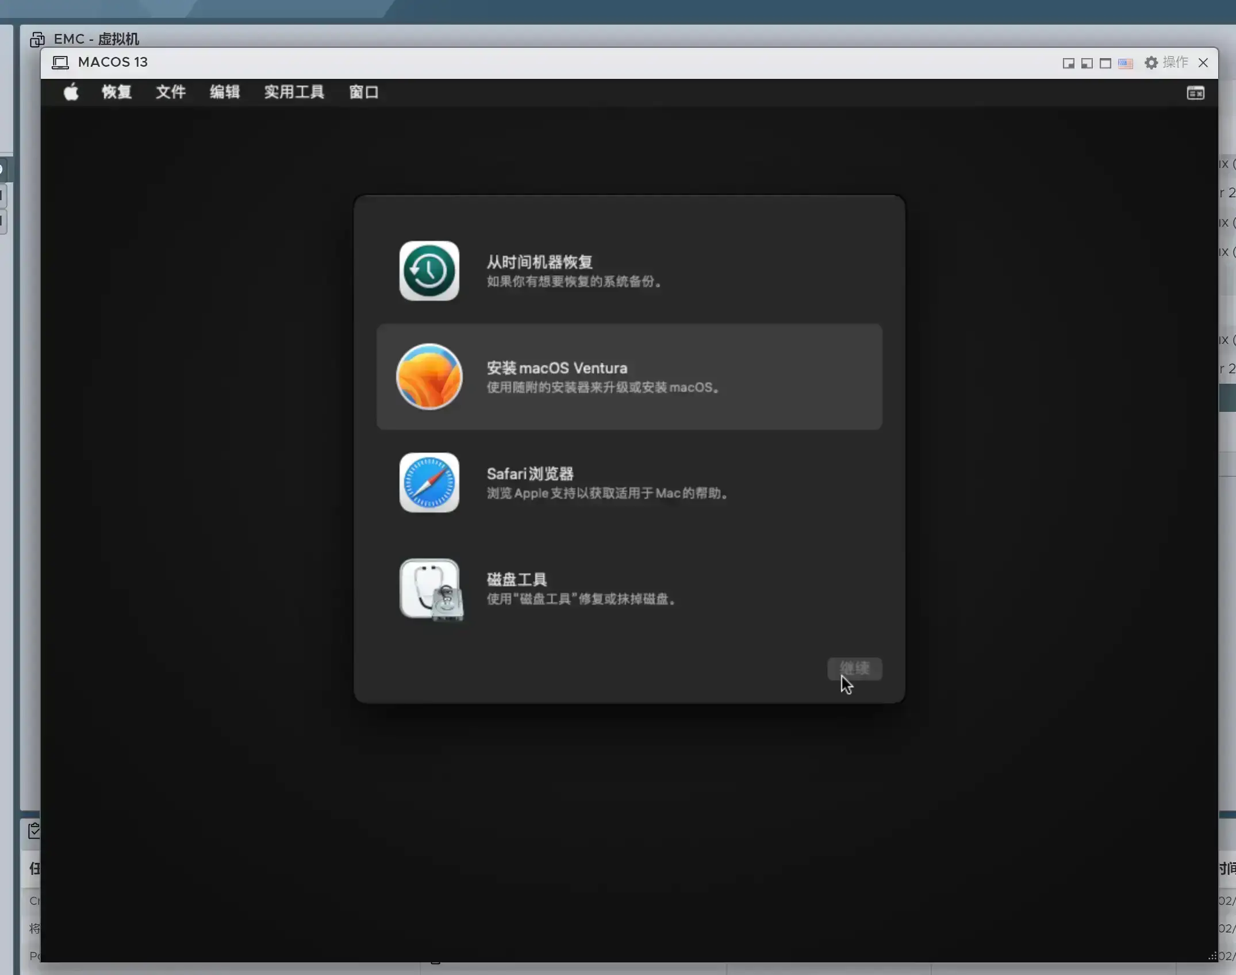Select 磁盘工具 option title
The height and width of the screenshot is (975, 1236).
coord(516,580)
